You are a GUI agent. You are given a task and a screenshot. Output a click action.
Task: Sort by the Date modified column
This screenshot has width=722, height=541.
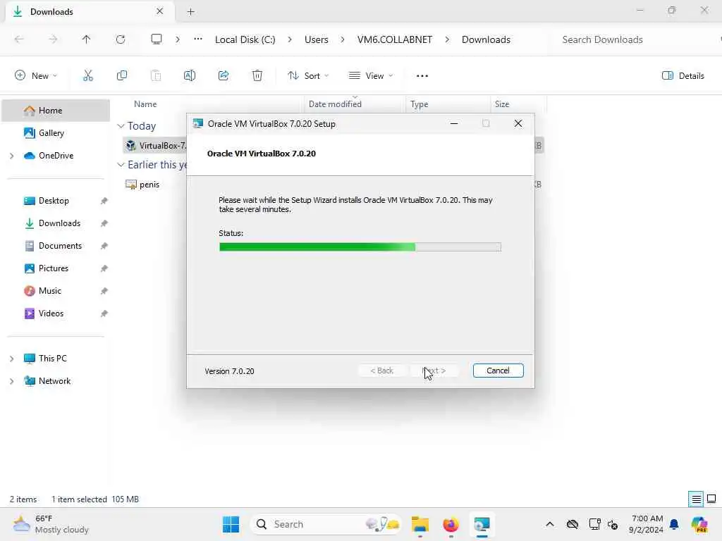click(335, 104)
